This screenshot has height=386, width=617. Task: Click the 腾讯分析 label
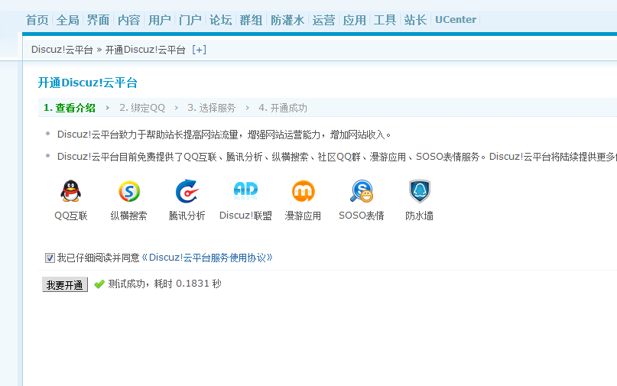click(x=187, y=216)
